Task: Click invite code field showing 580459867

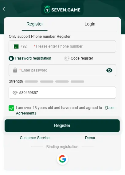Action: [x=62, y=93]
